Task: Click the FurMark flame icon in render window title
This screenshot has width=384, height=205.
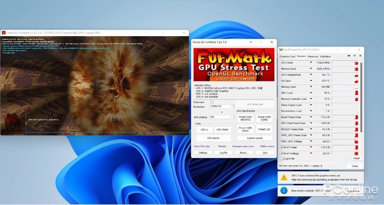Action: pos(4,33)
